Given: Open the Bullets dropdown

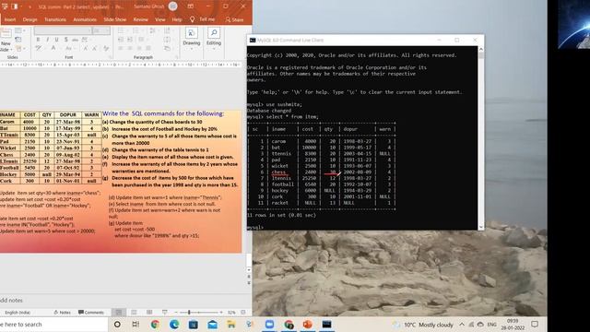Looking at the screenshot, I should pos(122,30).
